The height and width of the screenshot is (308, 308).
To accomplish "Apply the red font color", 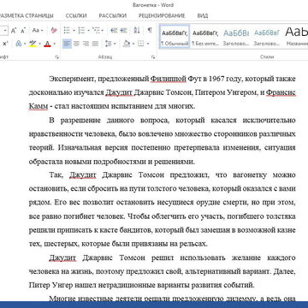I will (x=48, y=44).
